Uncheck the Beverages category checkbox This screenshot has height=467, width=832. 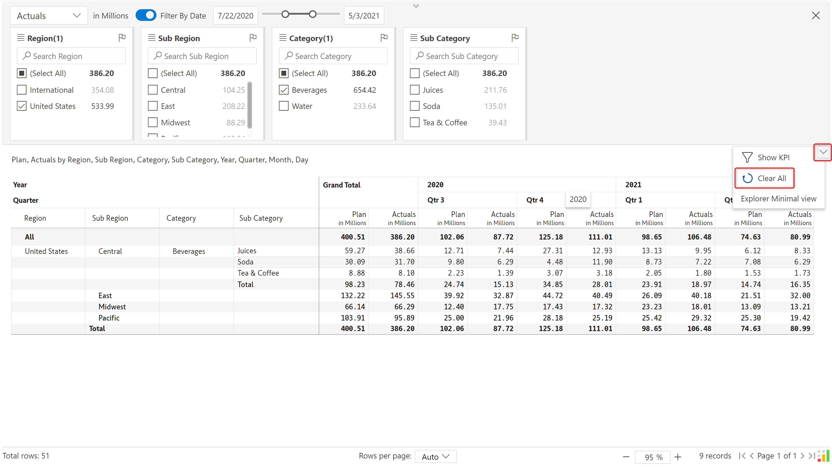[283, 90]
